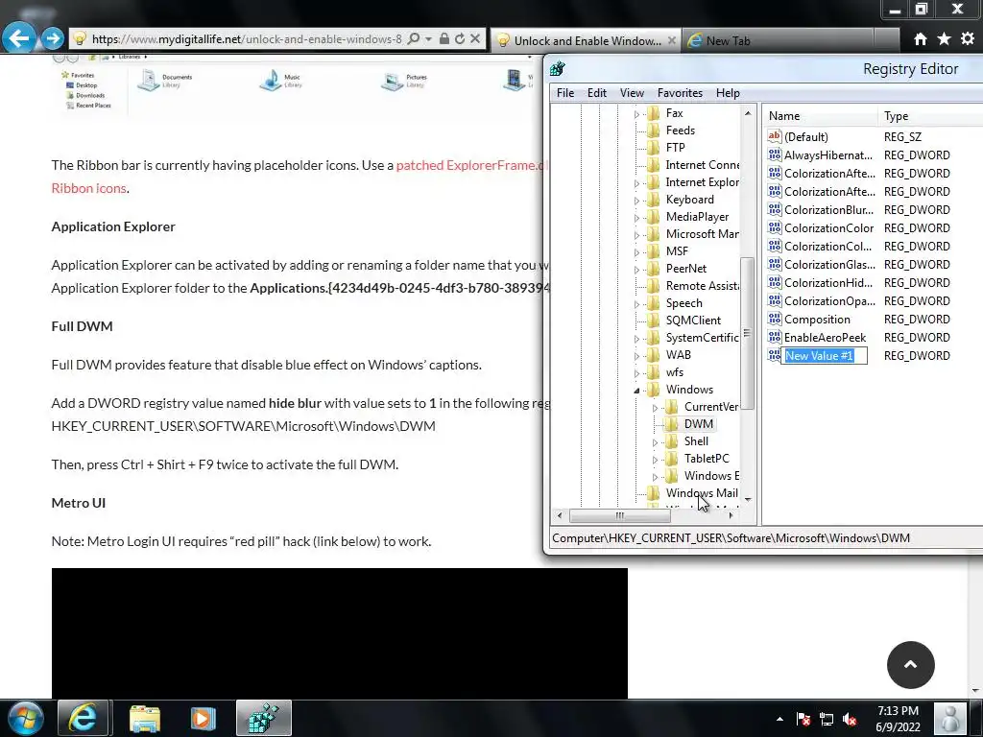Expand the MediaPlayer registry key
Screen dimensions: 983x737
[636, 218]
